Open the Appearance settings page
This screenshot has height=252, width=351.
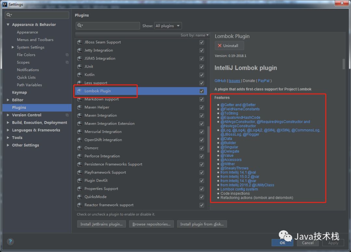27,32
